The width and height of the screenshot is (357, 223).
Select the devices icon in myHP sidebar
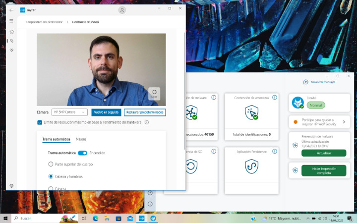[11, 41]
